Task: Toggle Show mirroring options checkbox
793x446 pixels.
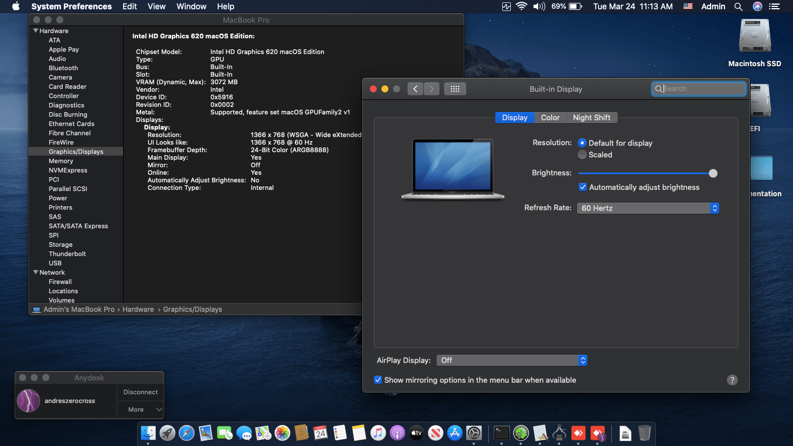Action: (378, 380)
